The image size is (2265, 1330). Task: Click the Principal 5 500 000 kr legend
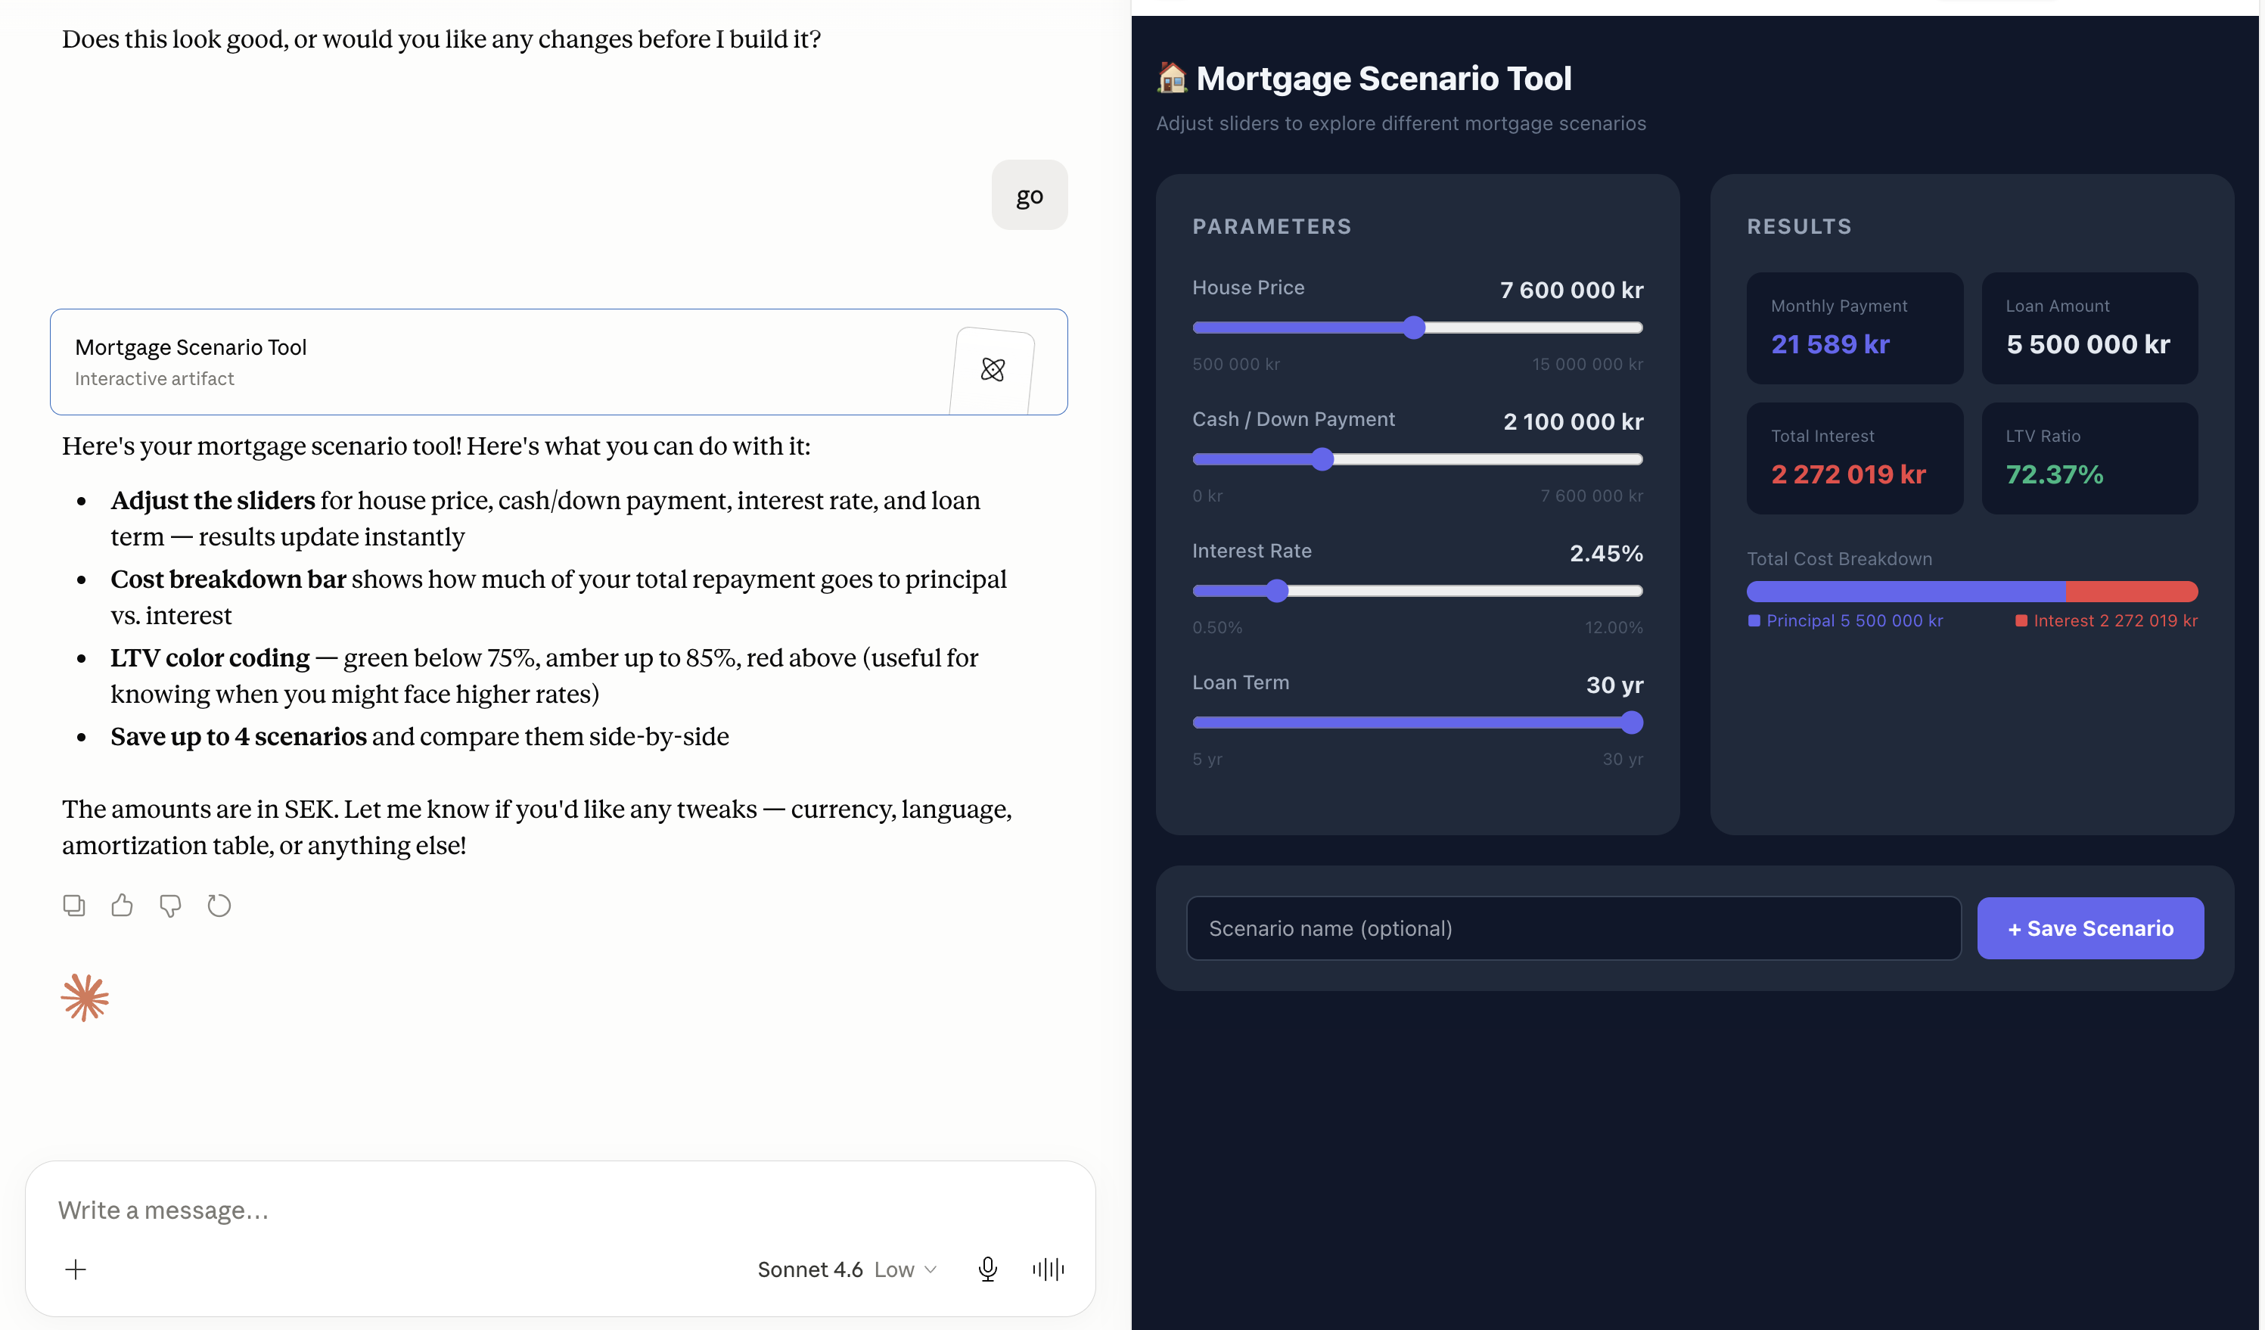coord(1845,621)
